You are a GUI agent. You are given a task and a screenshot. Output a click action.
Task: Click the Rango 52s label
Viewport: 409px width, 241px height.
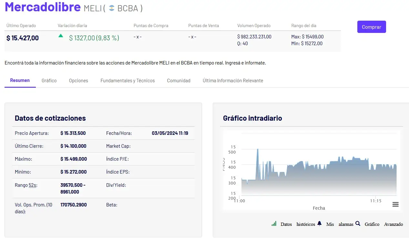coord(26,185)
